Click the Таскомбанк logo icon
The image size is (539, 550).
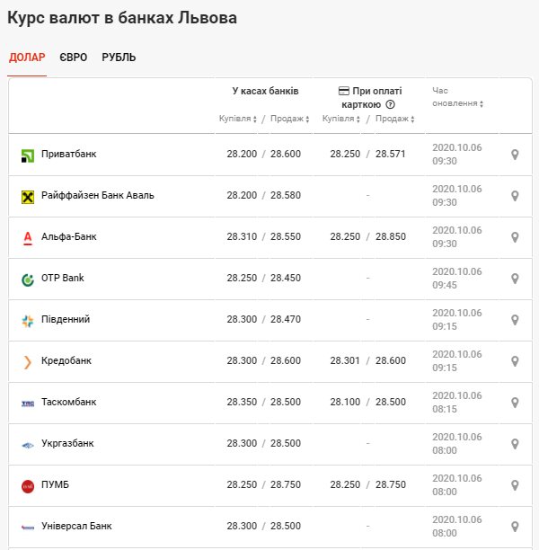pyautogui.click(x=27, y=404)
